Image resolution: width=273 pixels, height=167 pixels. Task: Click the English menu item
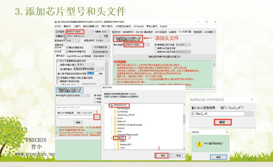coord(163,27)
